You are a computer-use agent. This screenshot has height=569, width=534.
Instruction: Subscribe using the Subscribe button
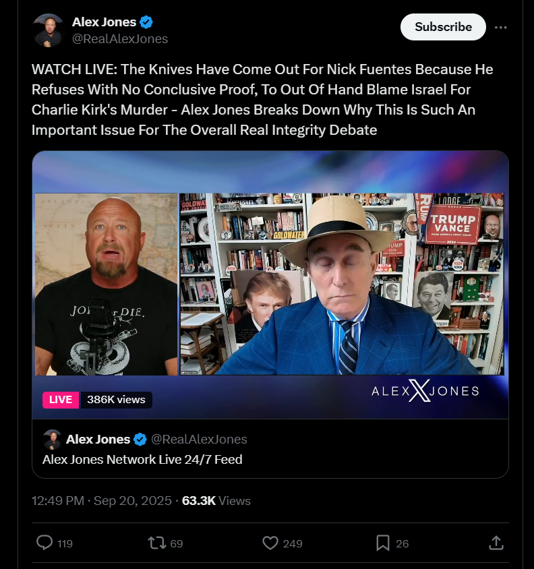click(x=443, y=27)
